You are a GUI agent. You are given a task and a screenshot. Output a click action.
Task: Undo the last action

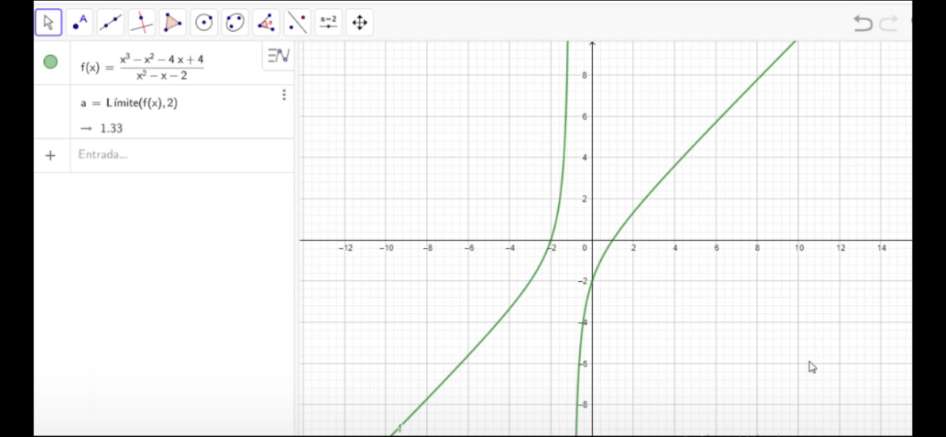coord(863,24)
